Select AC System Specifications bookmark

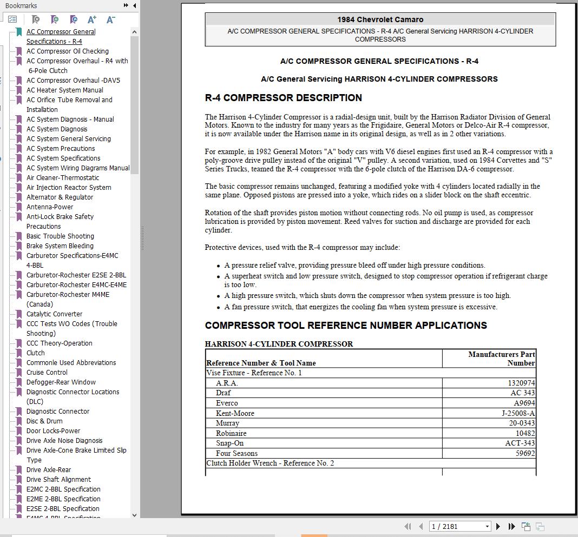(x=63, y=158)
